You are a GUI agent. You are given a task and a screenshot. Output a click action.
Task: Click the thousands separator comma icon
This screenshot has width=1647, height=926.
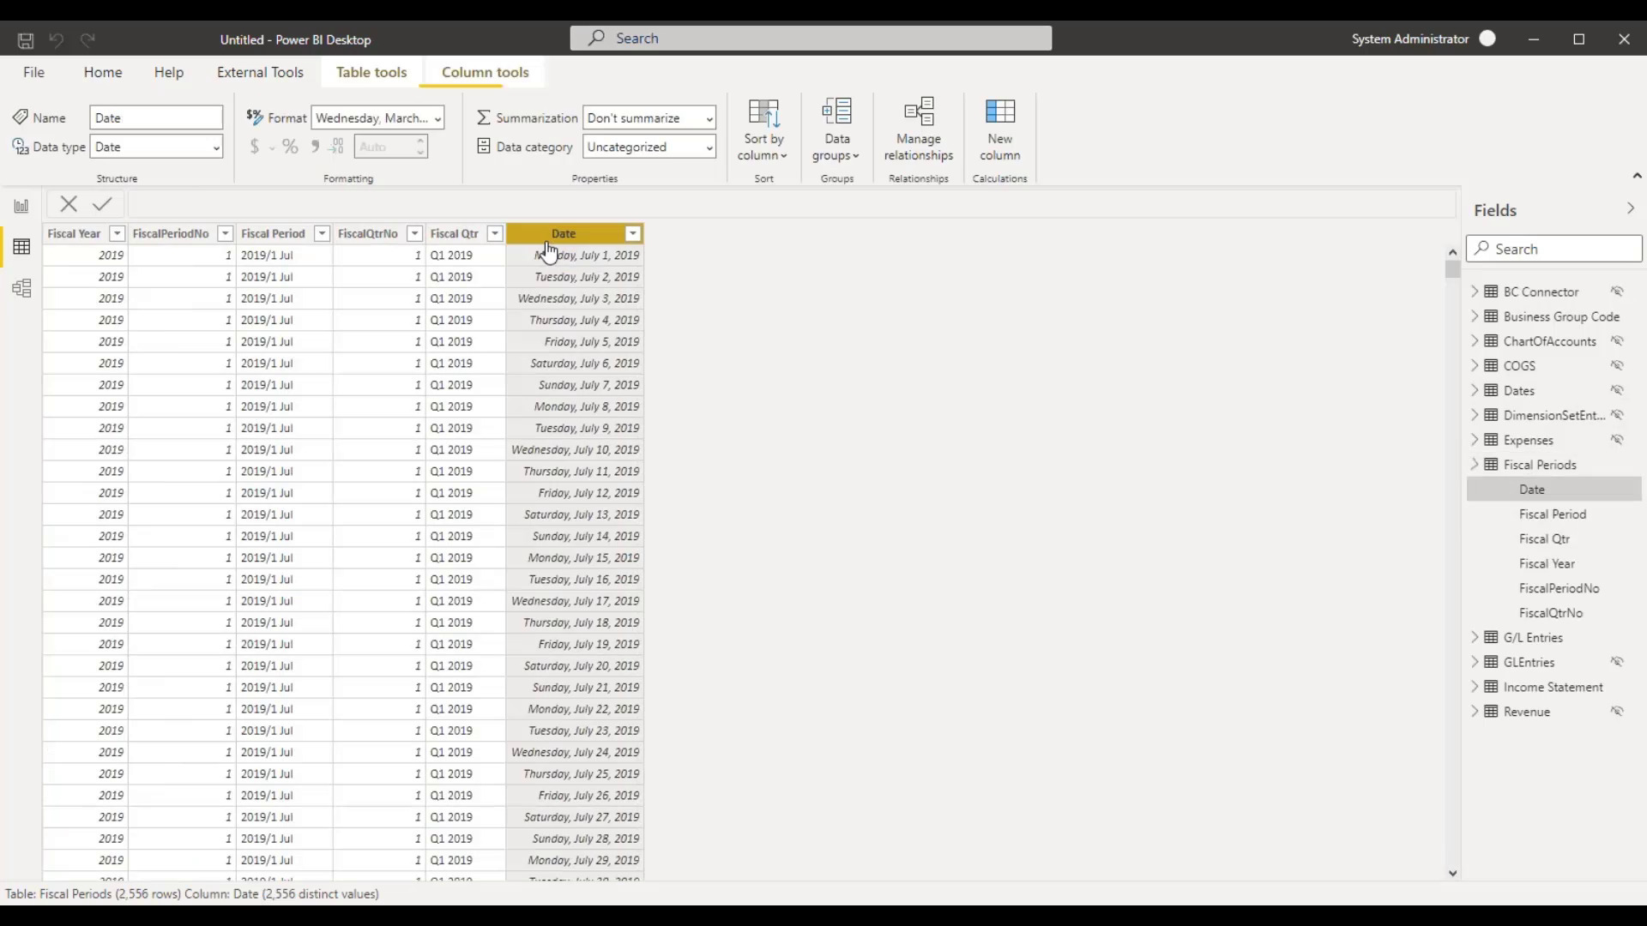click(314, 146)
